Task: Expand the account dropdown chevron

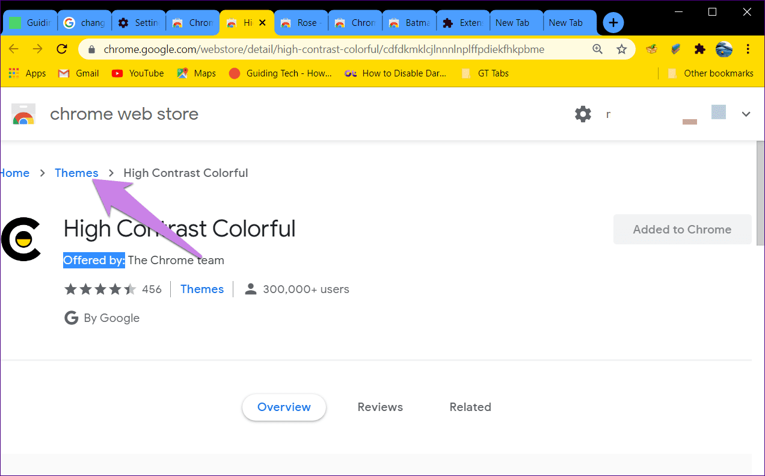Action: coord(746,114)
